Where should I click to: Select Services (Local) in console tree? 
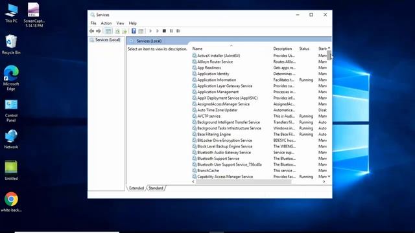click(x=108, y=40)
